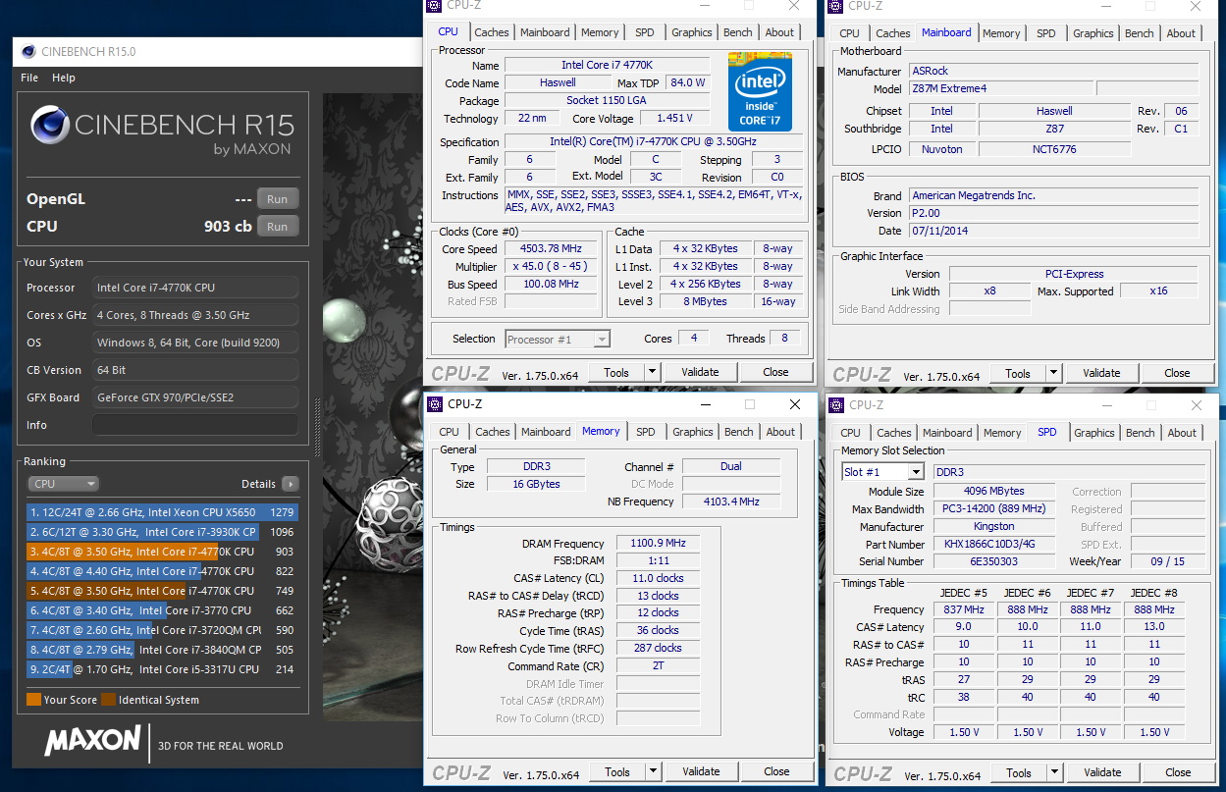1226x792 pixels.
Task: Click Validate in the SPD window
Action: pos(1102,772)
